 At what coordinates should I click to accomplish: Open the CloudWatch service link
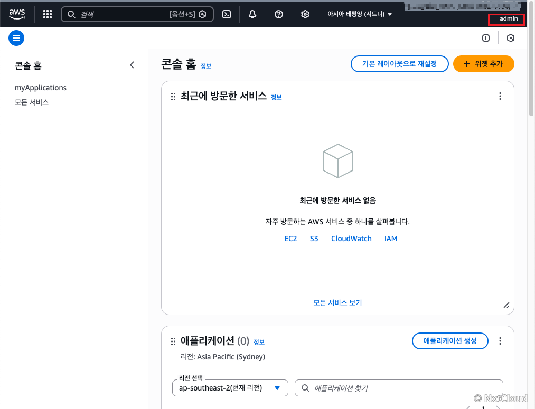(x=351, y=239)
